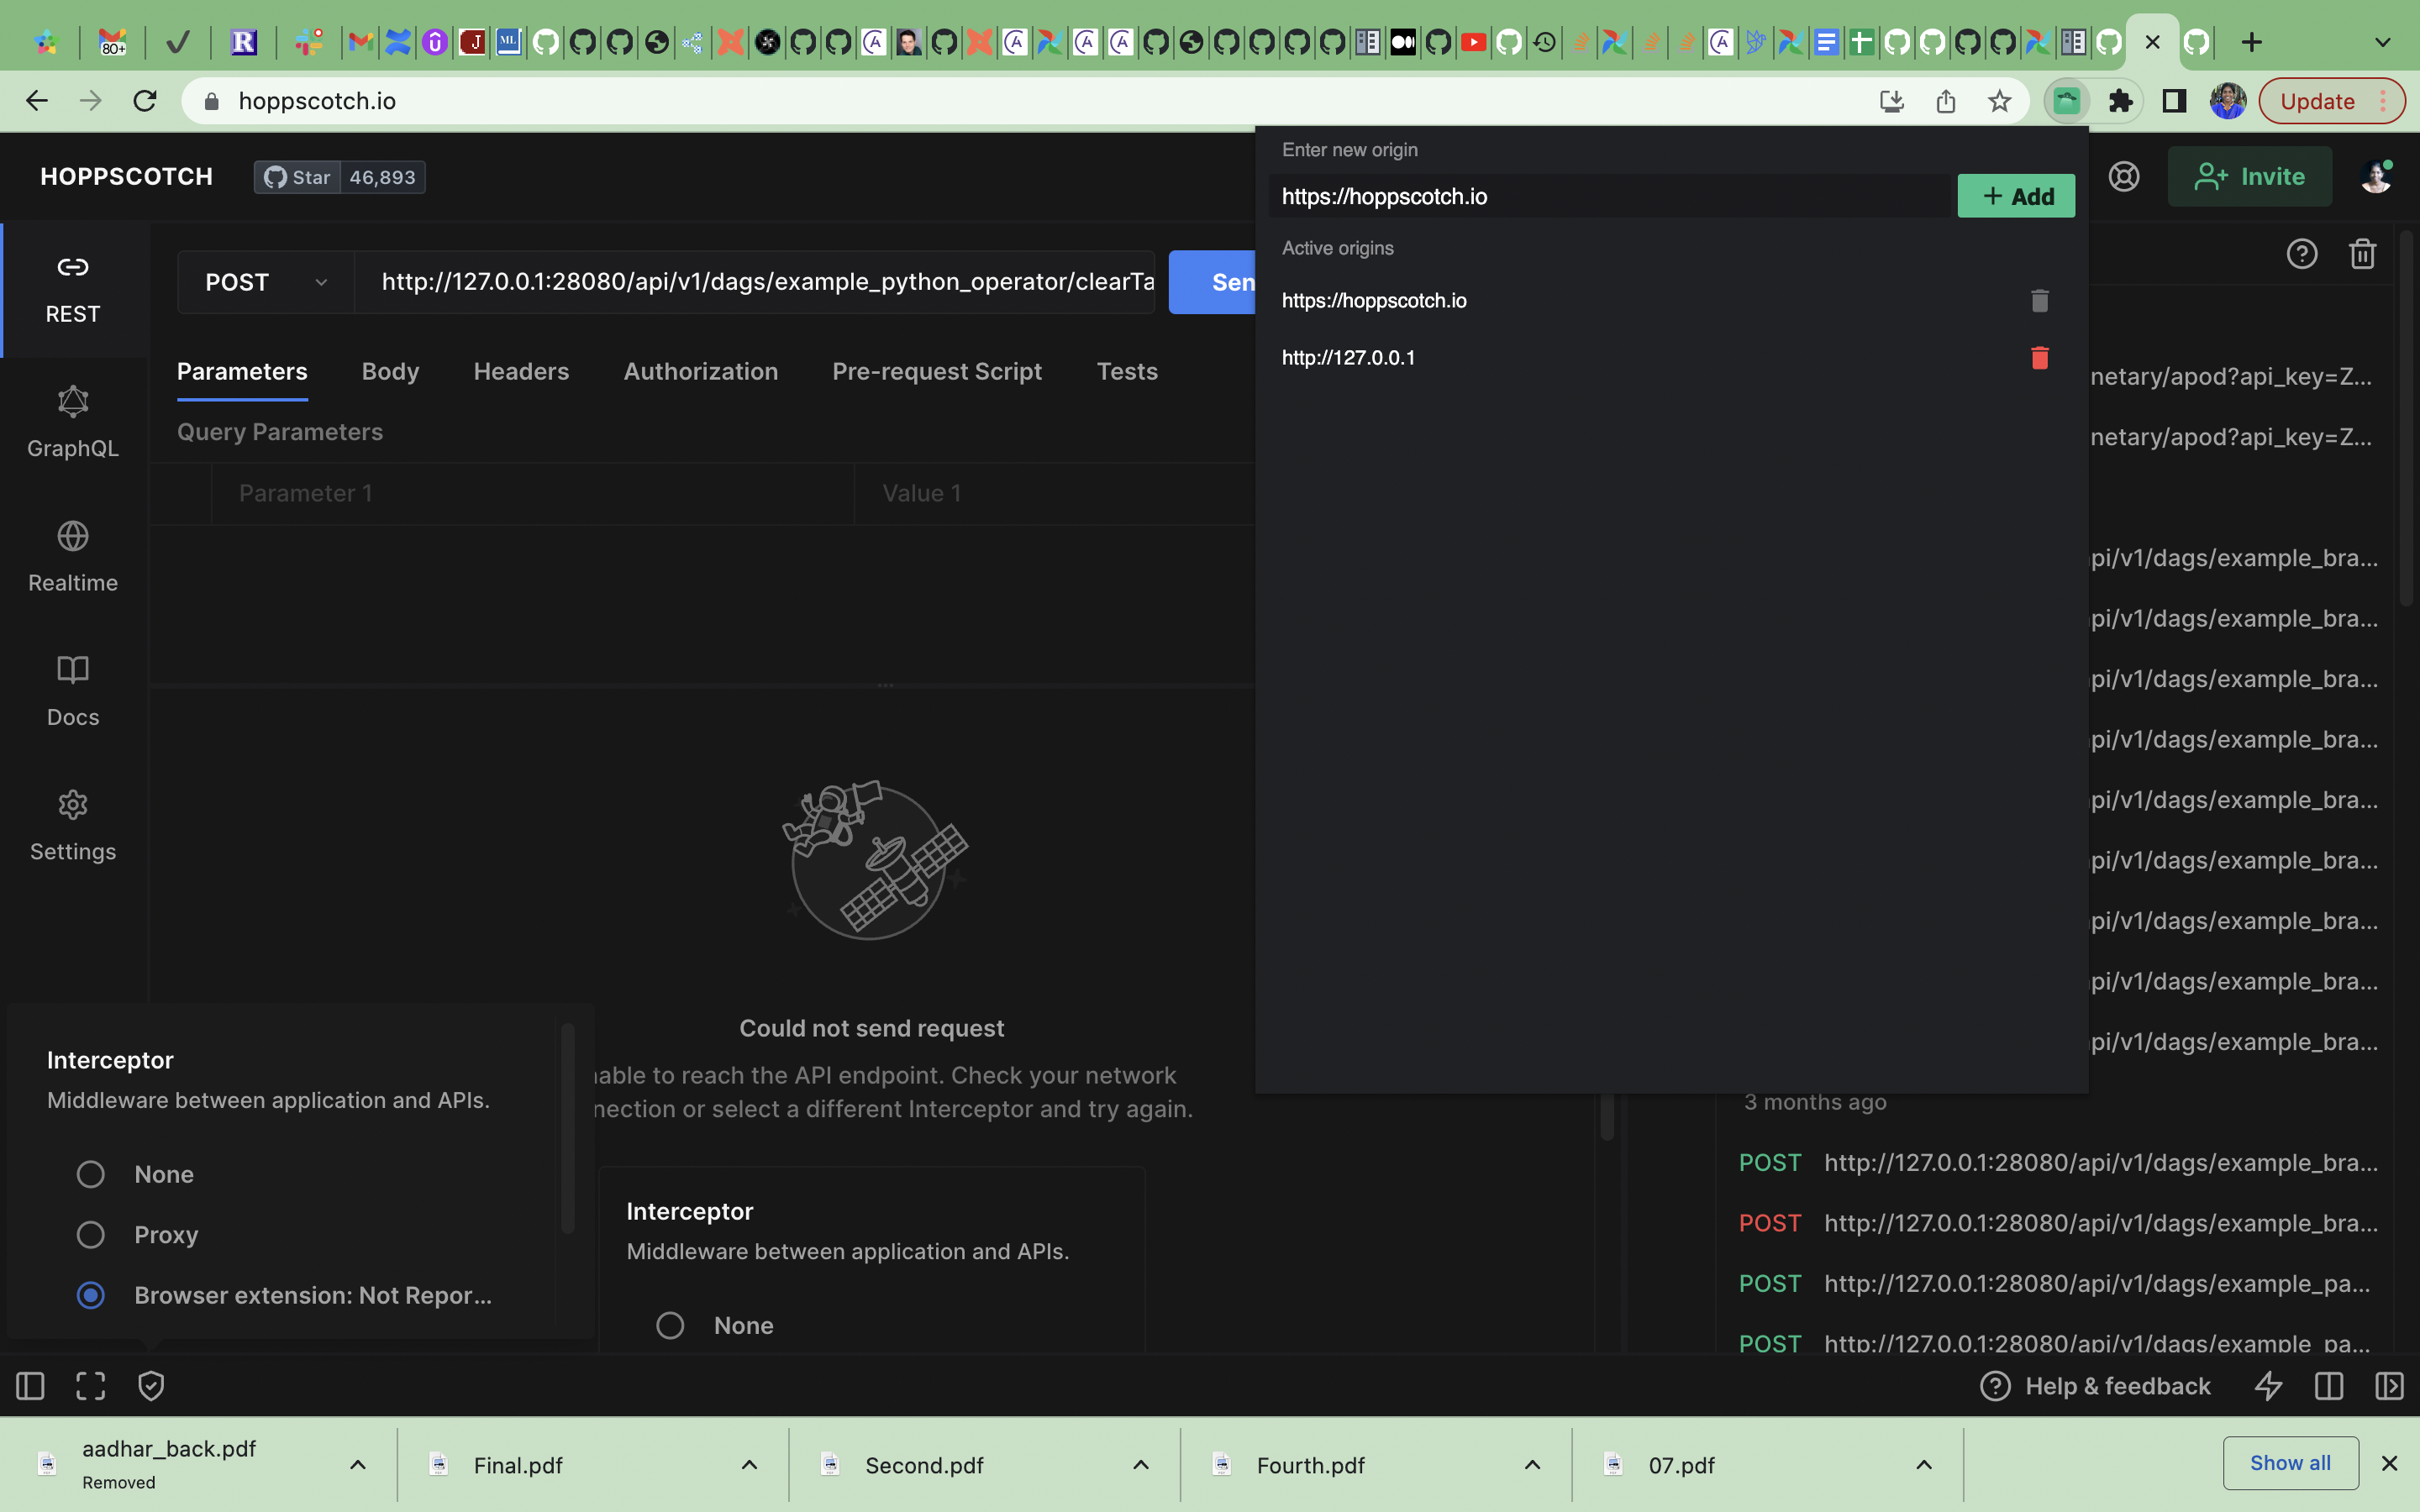Screen dimensions: 2420x1512
Task: Open Settings from the sidebar
Action: (72, 826)
